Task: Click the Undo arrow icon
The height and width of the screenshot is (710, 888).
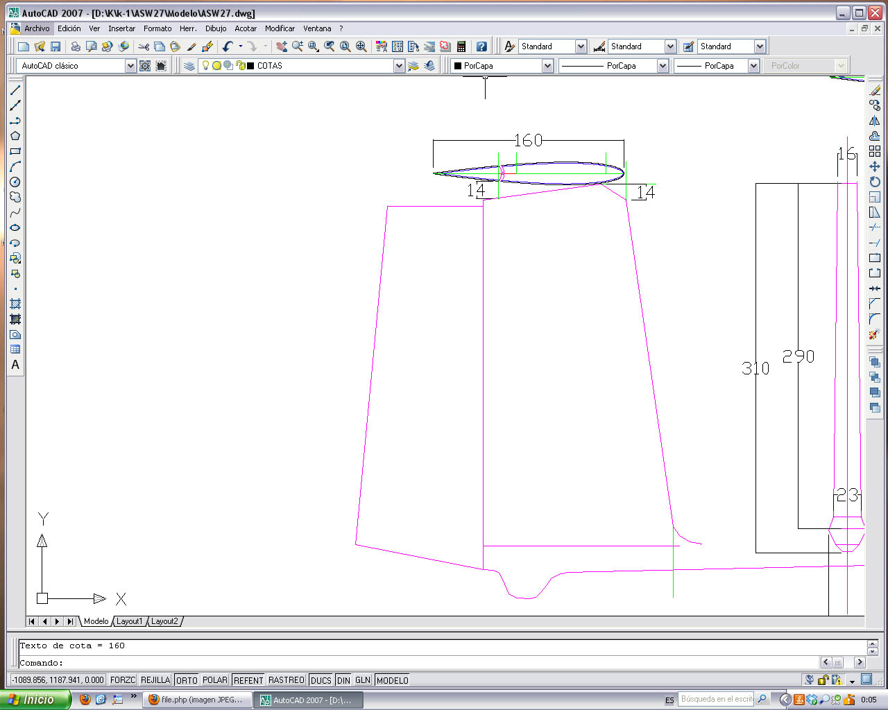Action: tap(228, 46)
